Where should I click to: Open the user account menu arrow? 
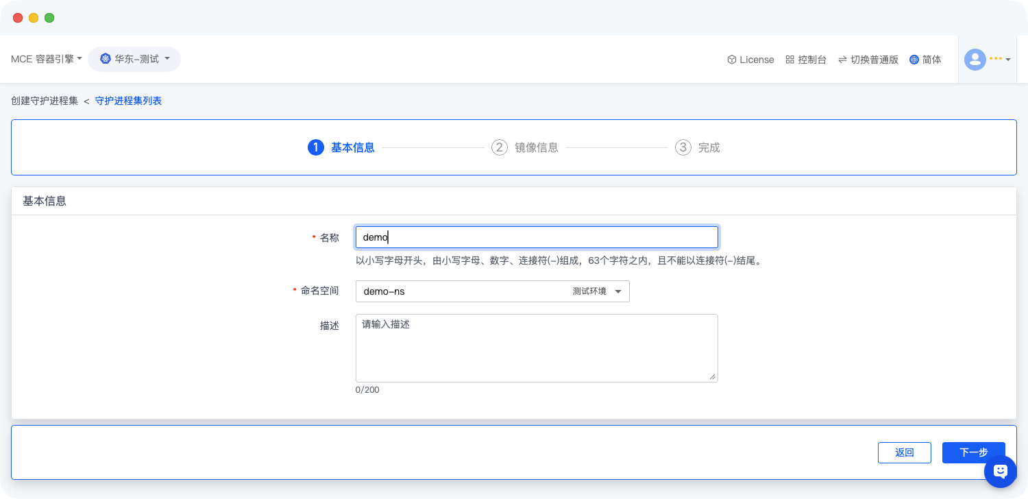(x=1008, y=60)
